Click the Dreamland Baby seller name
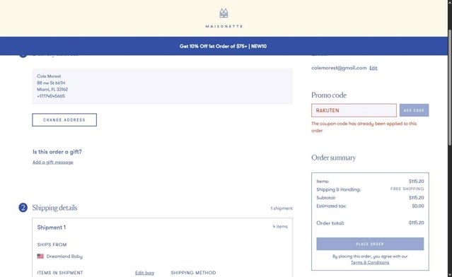The width and height of the screenshot is (452, 277). [64, 257]
